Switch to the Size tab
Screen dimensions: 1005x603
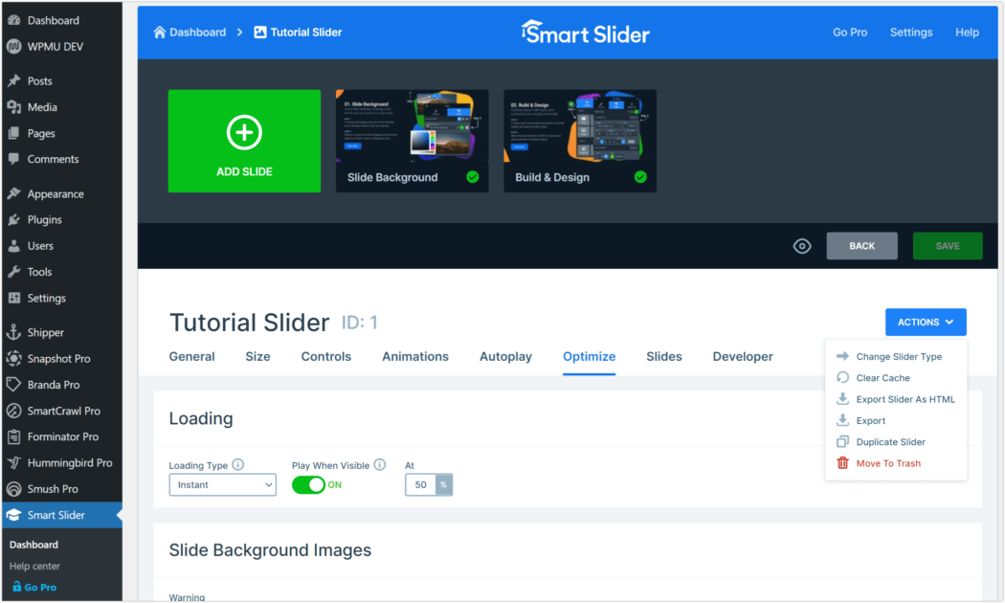point(257,357)
